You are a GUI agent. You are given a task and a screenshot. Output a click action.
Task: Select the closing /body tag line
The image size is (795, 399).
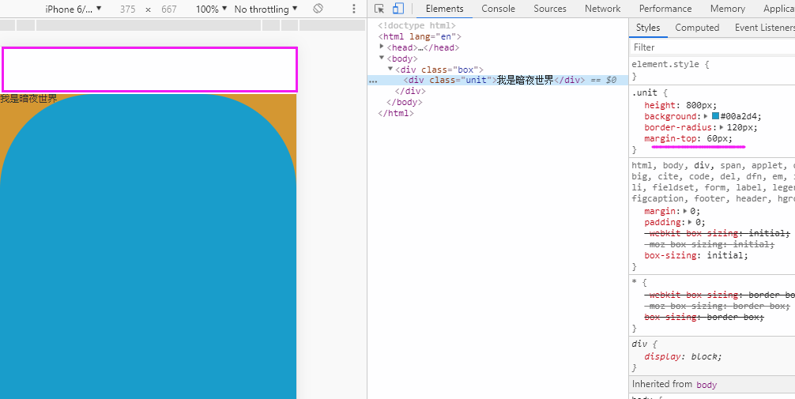[404, 102]
